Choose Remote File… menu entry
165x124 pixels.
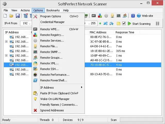pos(58,46)
